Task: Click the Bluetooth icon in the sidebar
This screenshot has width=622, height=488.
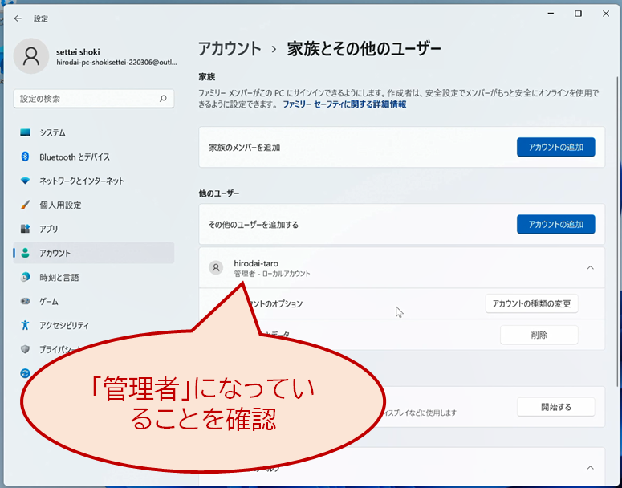Action: [x=25, y=157]
